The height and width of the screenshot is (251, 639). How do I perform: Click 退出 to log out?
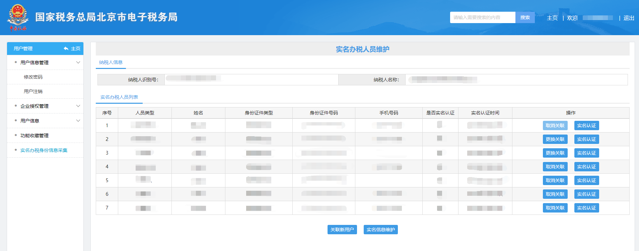pos(629,18)
